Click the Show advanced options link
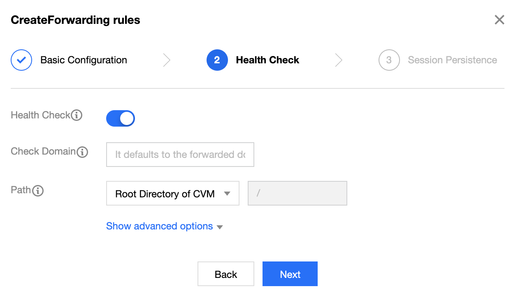 coord(159,226)
